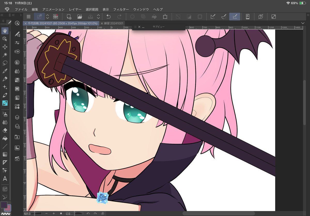
Task: Open the Tool Property sliders palette
Action: 17,43
